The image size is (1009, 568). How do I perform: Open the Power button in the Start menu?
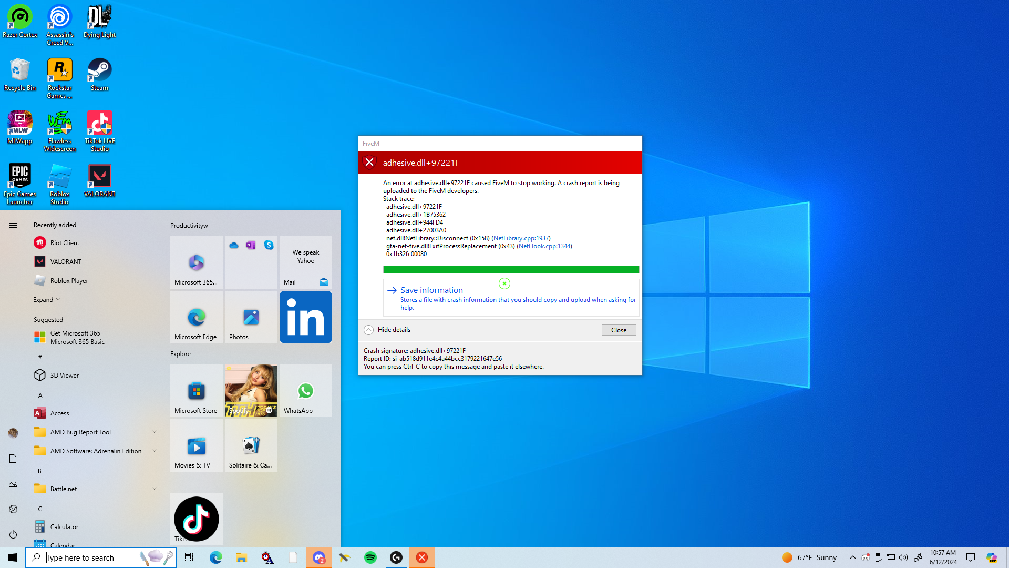[x=13, y=534]
